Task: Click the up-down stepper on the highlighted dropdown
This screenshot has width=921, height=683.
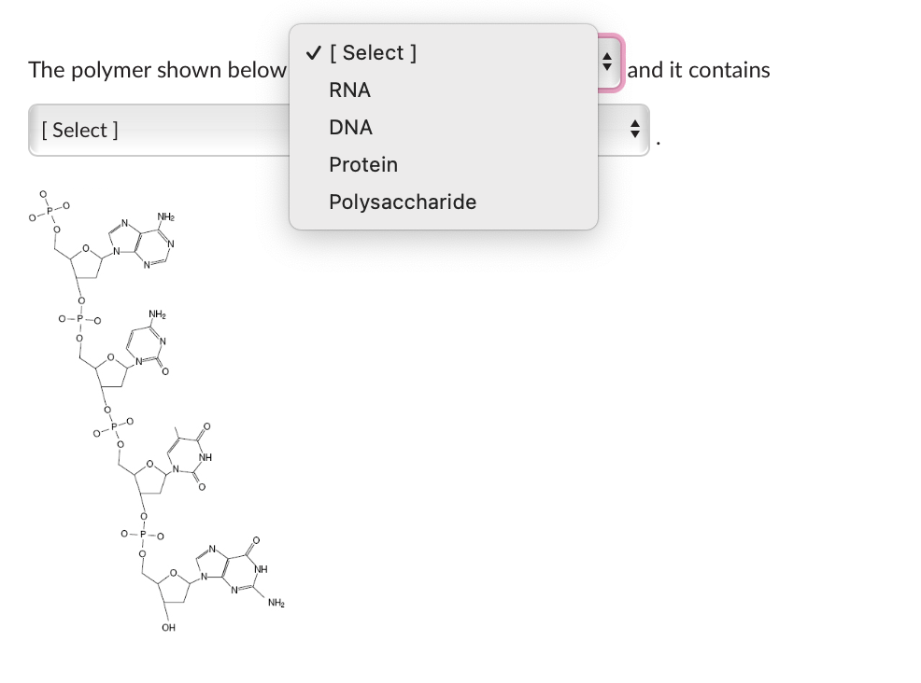Action: pos(607,63)
